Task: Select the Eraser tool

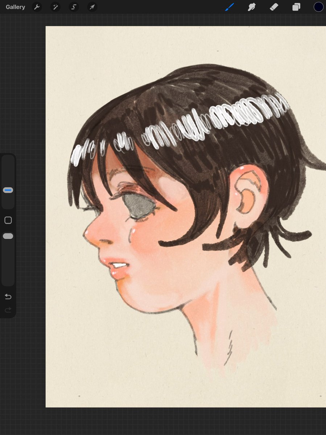Action: 274,7
